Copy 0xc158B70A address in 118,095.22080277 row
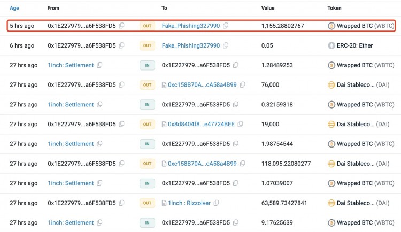 [242, 164]
